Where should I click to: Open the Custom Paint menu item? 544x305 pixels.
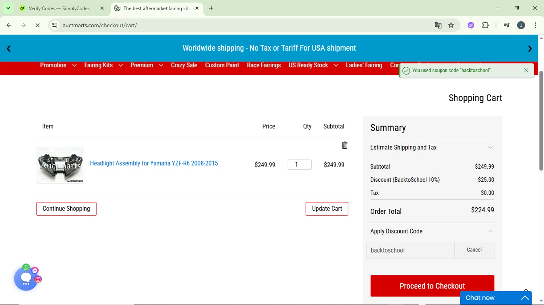[222, 65]
